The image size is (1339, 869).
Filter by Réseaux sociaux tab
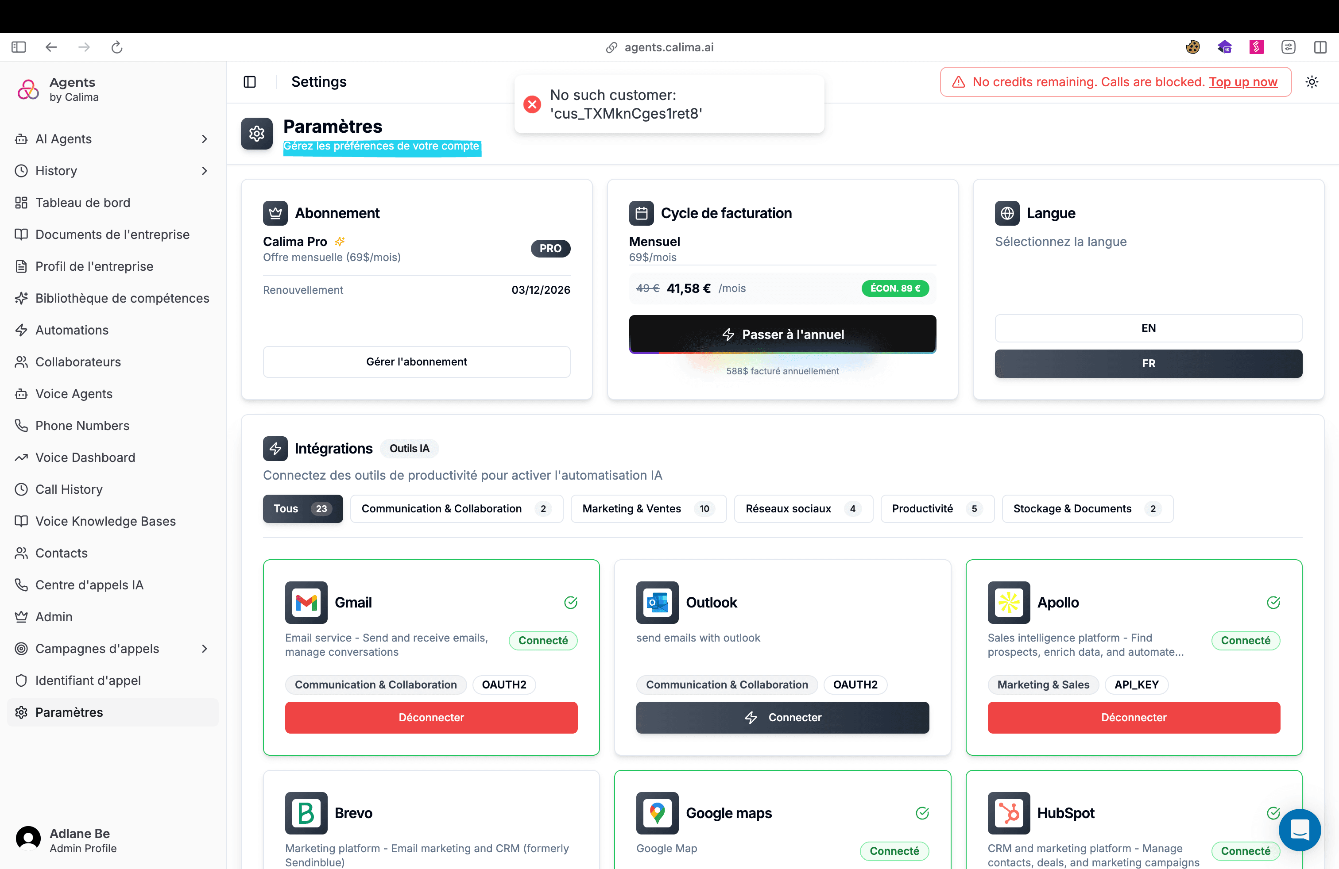(x=803, y=509)
